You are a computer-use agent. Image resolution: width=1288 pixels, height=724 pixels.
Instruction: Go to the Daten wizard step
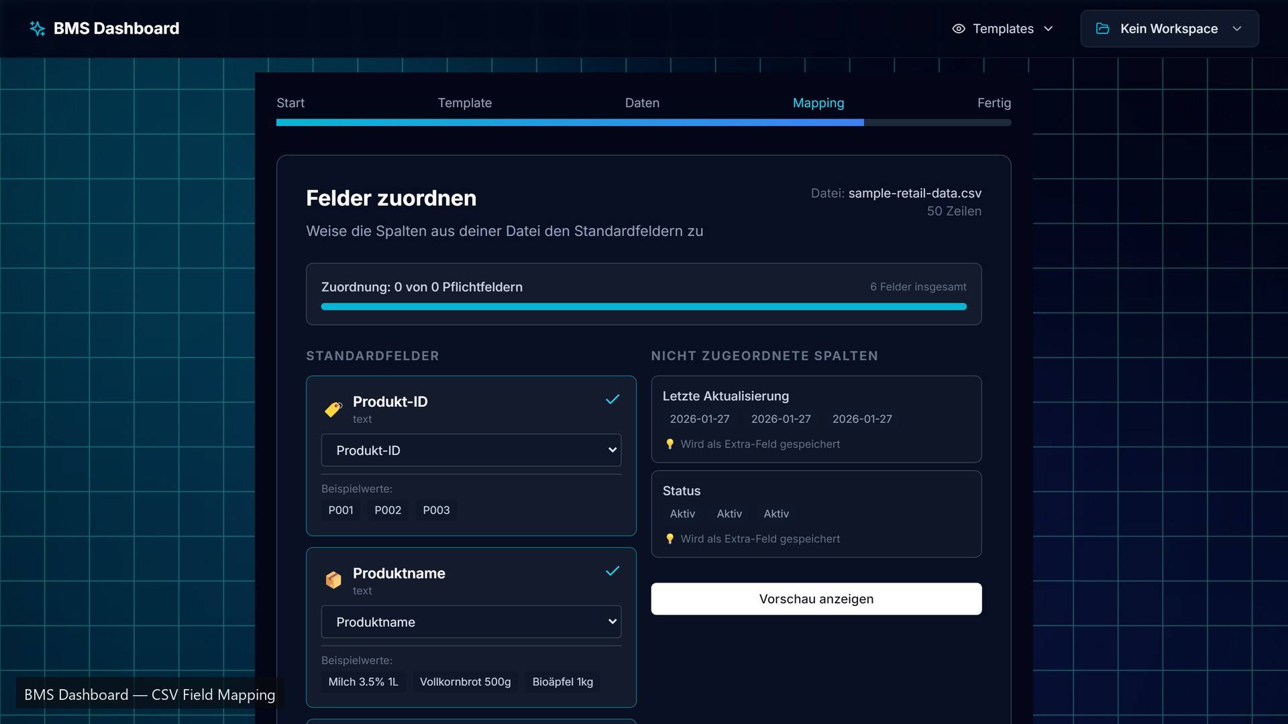tap(642, 103)
